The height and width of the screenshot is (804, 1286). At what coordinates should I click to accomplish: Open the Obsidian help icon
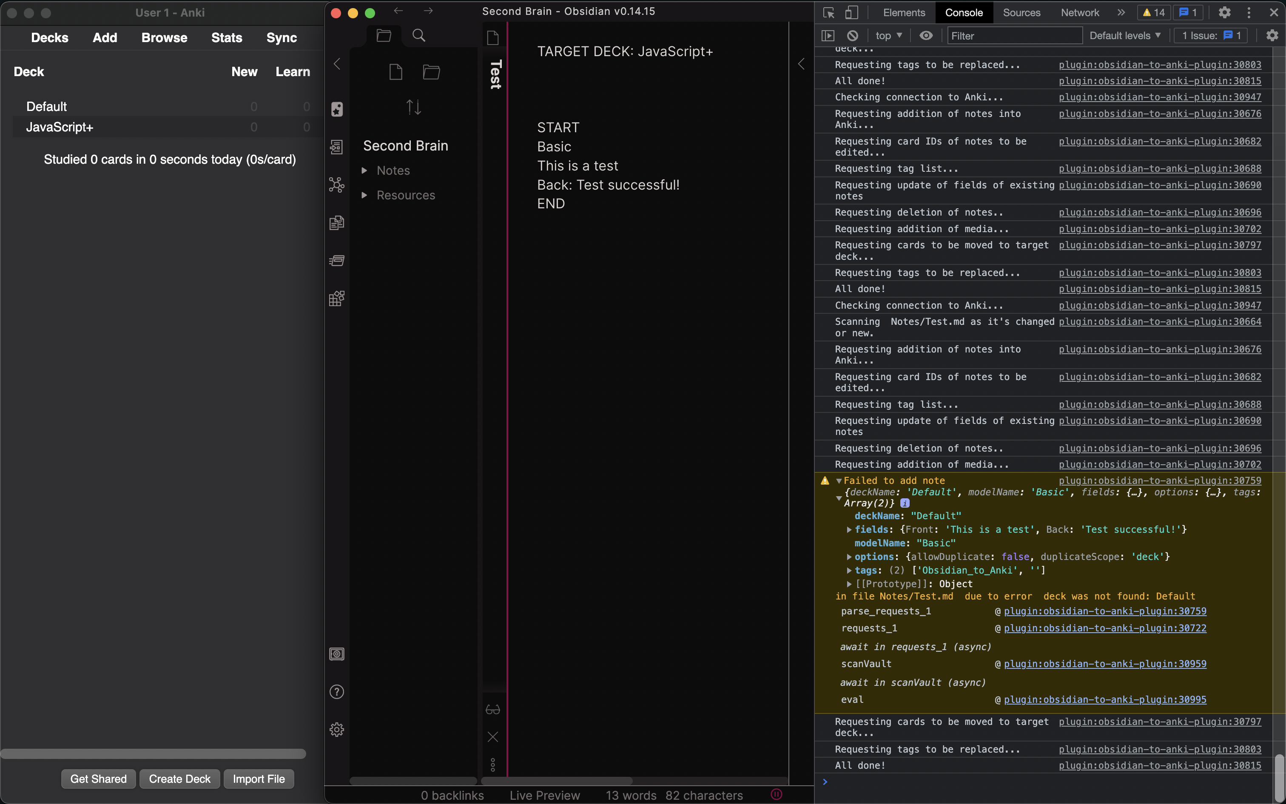point(337,692)
